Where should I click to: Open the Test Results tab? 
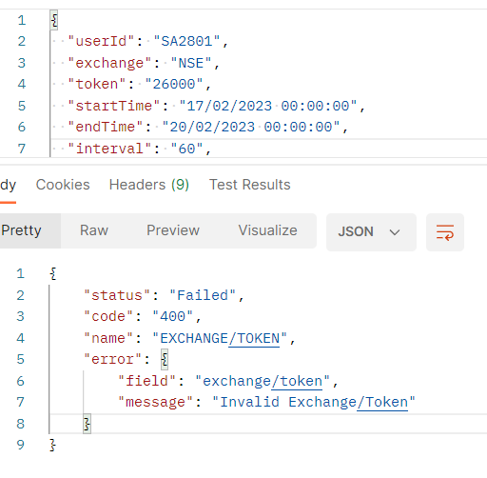click(250, 185)
